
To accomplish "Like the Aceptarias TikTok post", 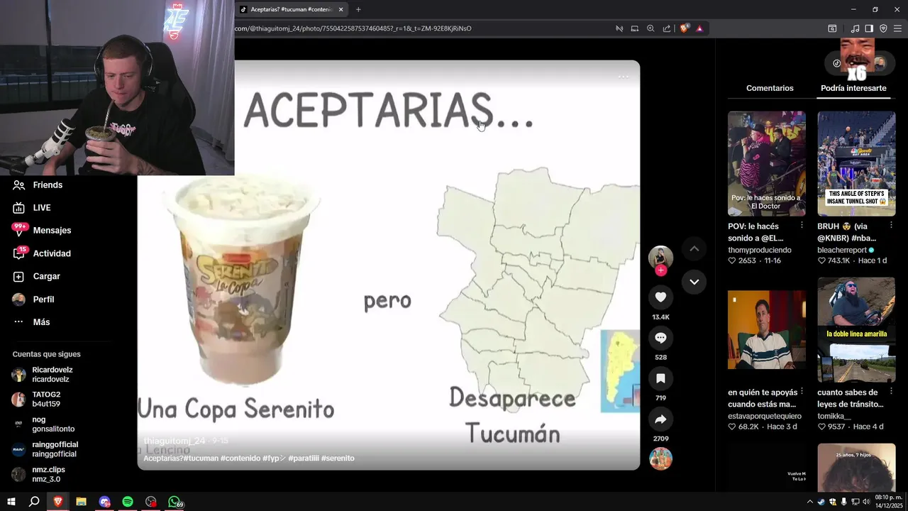I will click(x=660, y=297).
